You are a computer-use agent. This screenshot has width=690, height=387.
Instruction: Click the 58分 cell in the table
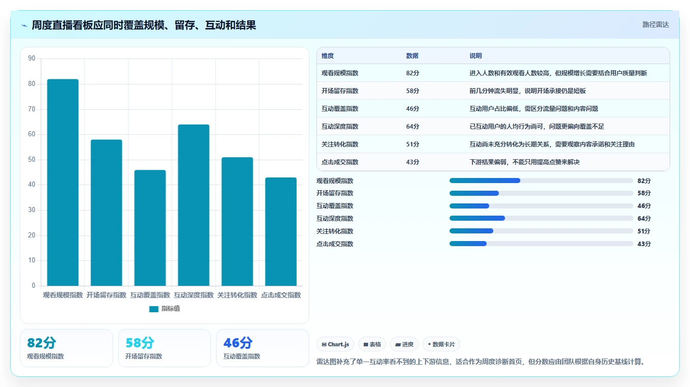click(413, 91)
